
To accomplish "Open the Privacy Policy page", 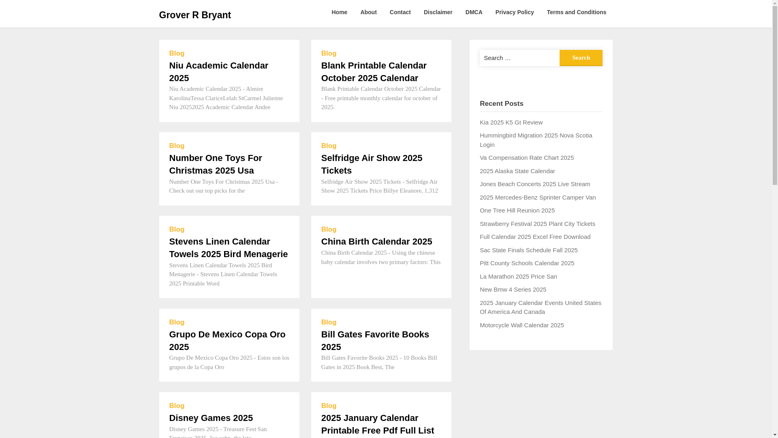I will click(x=515, y=12).
